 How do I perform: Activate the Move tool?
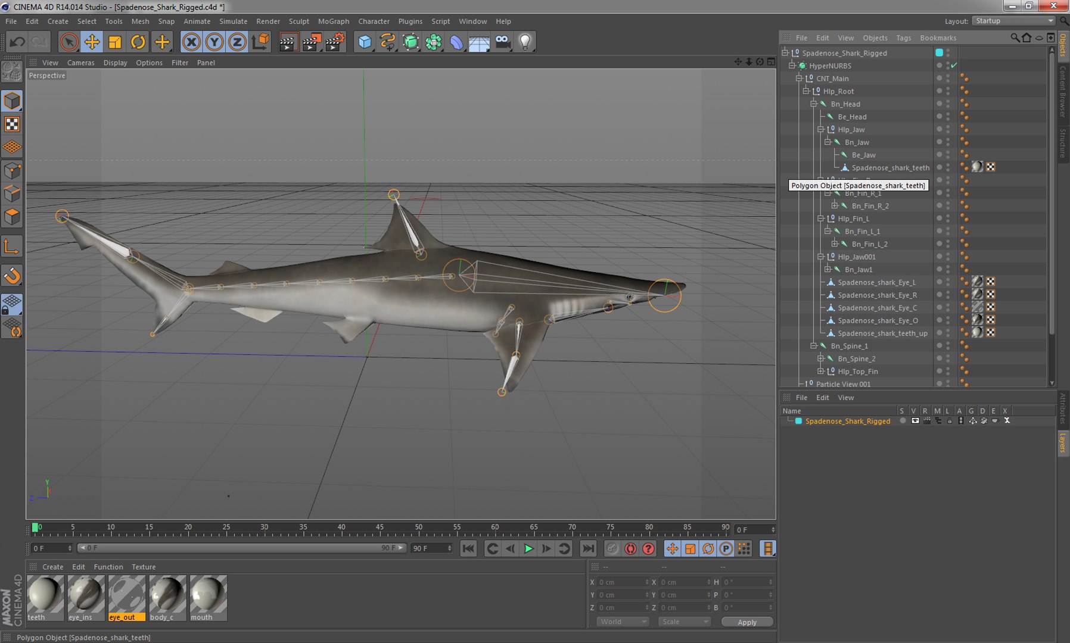[92, 42]
